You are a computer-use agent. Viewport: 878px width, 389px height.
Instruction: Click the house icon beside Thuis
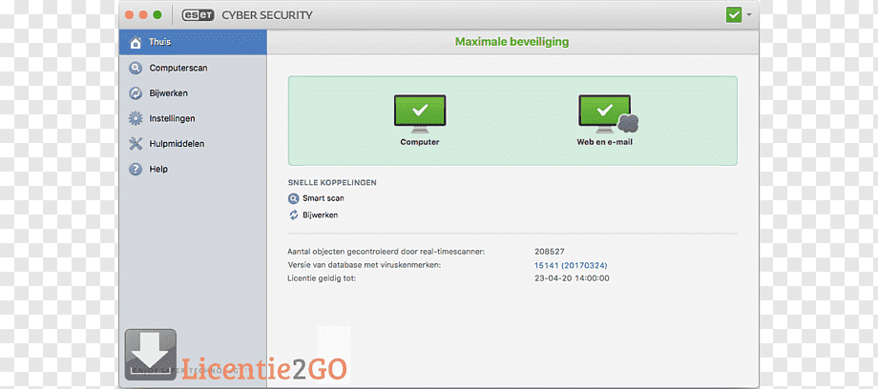tap(135, 43)
